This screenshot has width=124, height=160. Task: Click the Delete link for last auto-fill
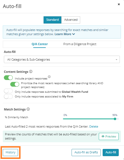coord(94,127)
